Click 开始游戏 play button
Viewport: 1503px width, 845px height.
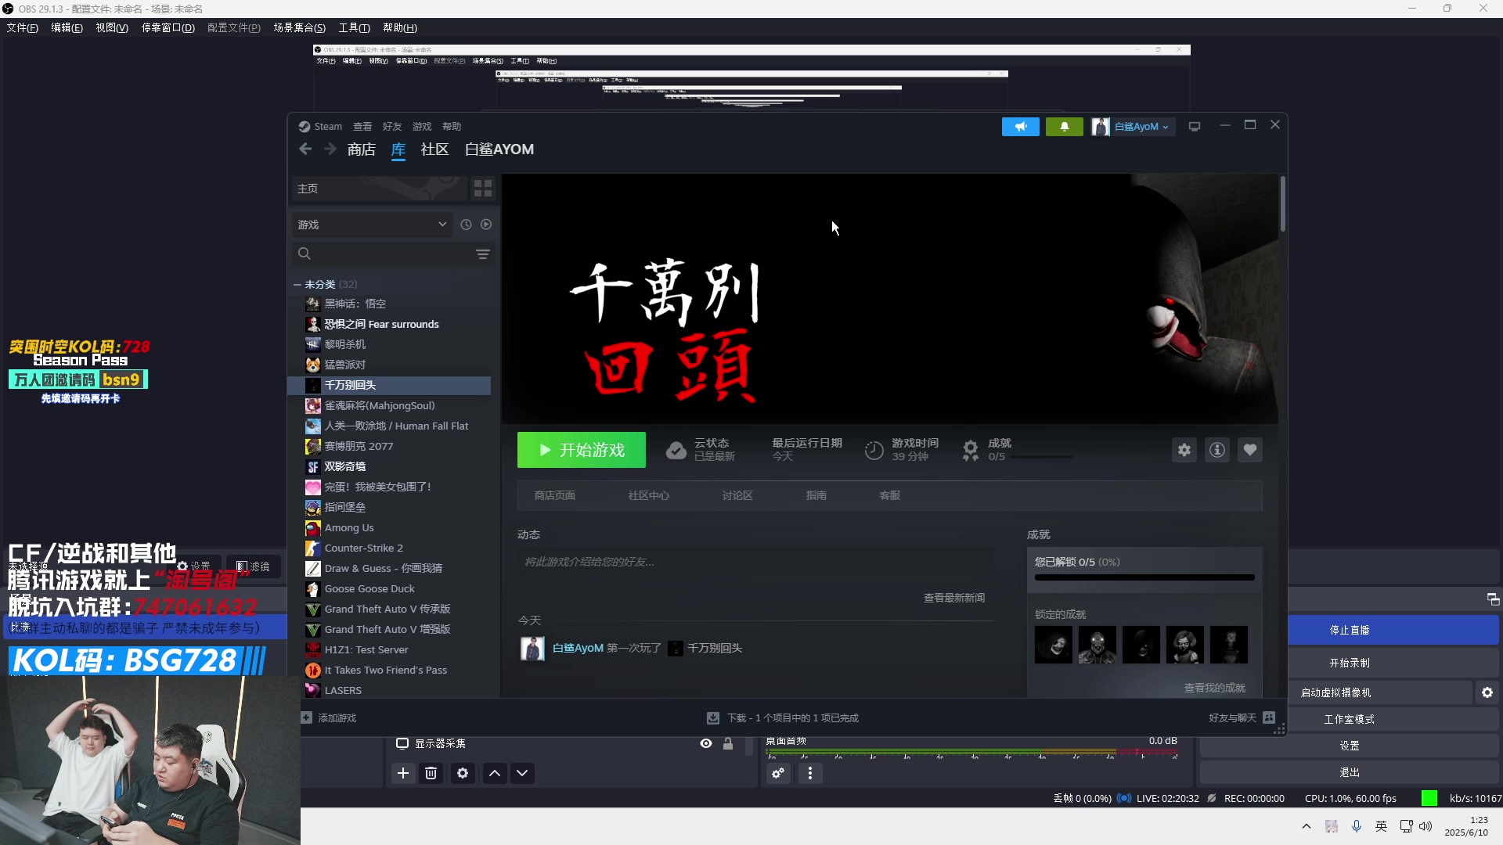pyautogui.click(x=582, y=450)
